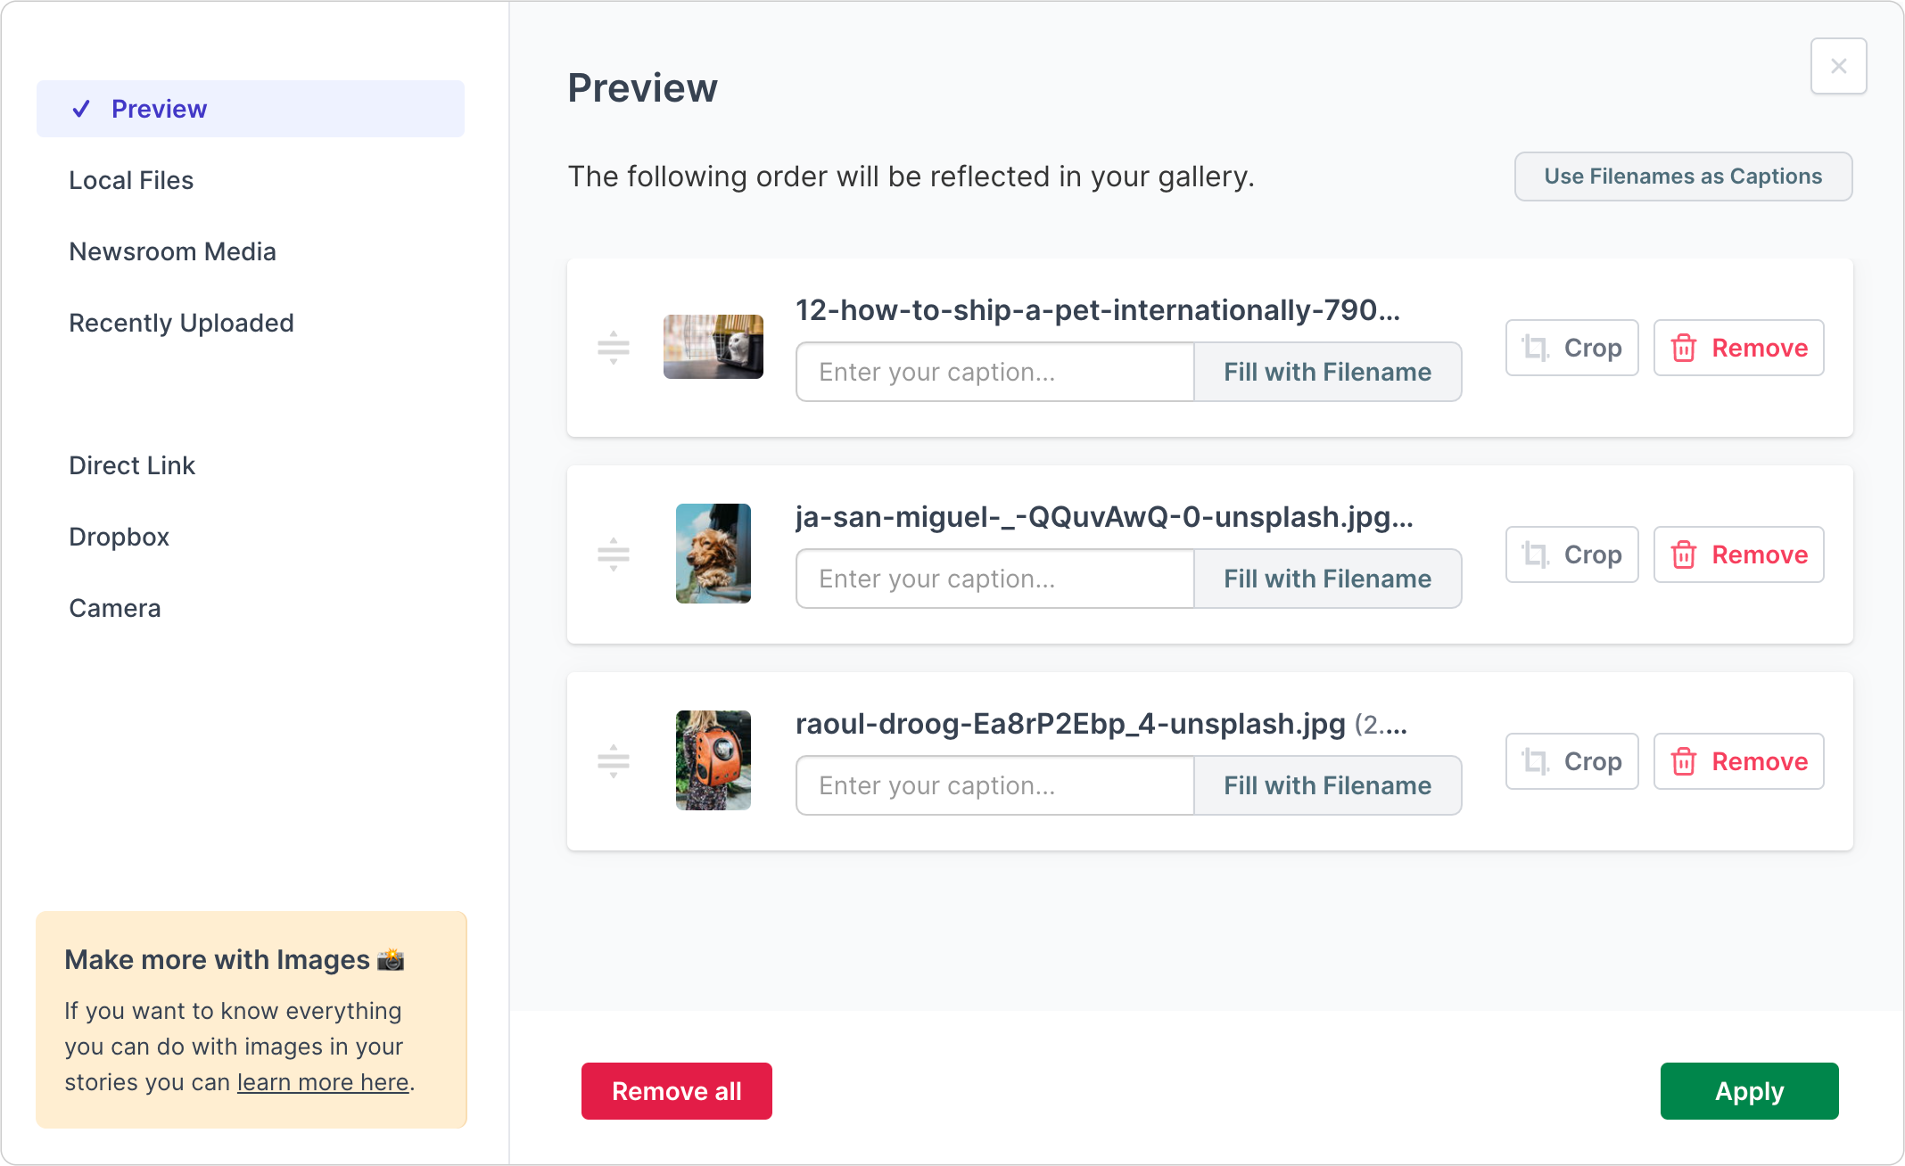Fill caption with filename for 12-how-to-ship-a-pet
This screenshot has height=1166, width=1905.
pos(1327,372)
